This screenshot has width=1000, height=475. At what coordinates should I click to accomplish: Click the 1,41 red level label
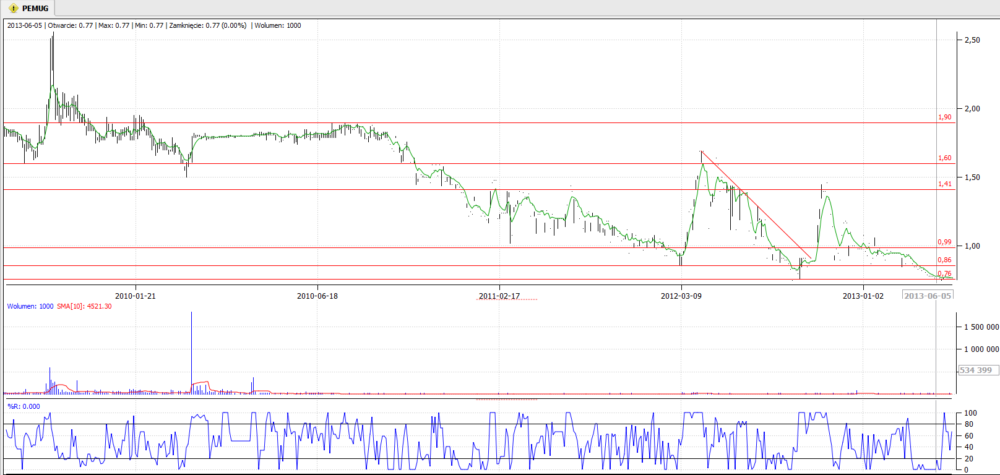click(944, 184)
